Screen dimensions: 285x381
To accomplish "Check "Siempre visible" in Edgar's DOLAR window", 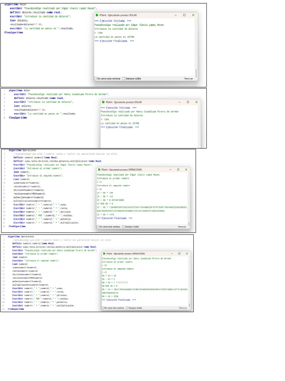I will click(124, 79).
